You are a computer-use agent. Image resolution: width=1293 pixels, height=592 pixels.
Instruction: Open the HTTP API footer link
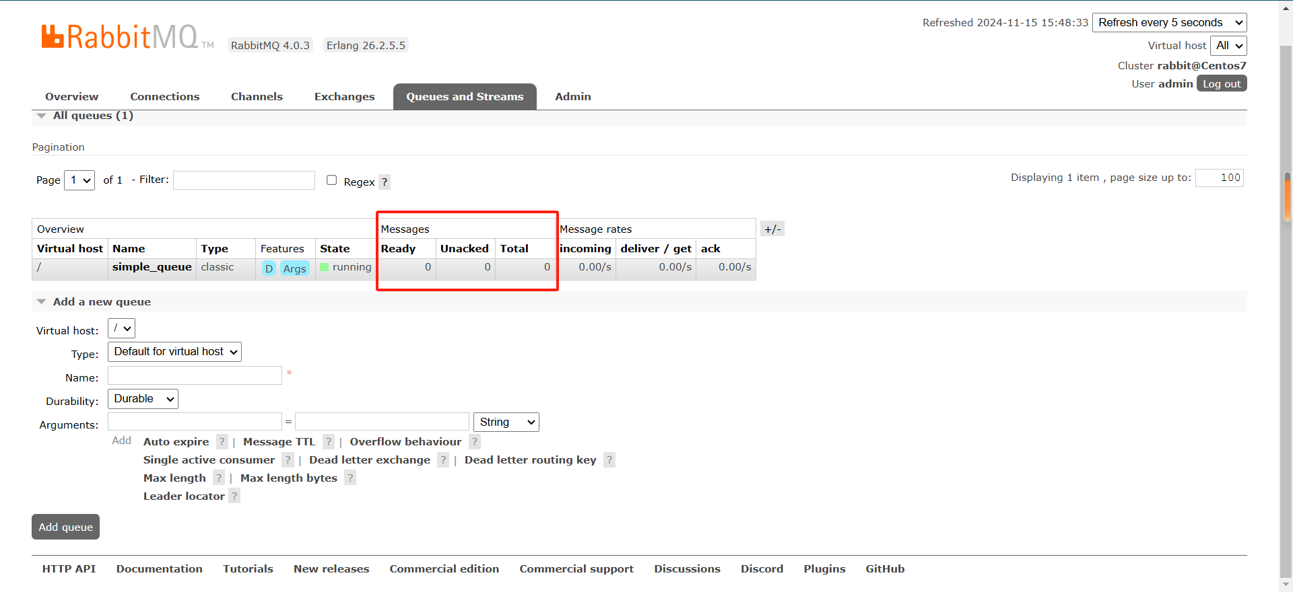pyautogui.click(x=69, y=569)
